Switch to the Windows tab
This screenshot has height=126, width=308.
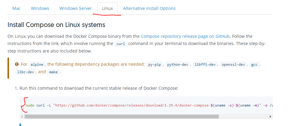[x=40, y=8]
